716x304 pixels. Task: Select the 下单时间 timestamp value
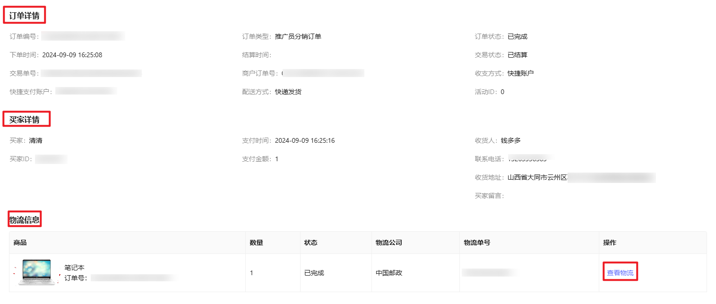[72, 55]
